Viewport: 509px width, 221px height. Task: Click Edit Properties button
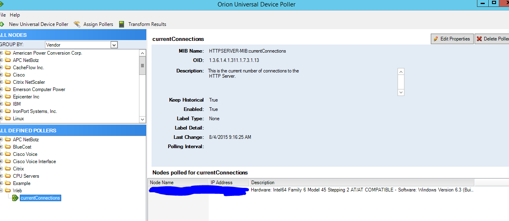tap(452, 39)
